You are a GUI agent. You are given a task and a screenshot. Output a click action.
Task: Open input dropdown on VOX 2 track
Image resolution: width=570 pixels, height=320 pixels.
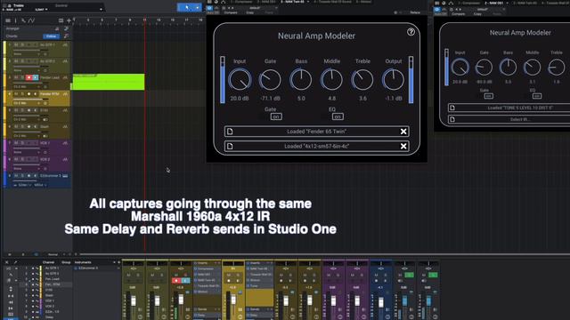[x=26, y=169]
